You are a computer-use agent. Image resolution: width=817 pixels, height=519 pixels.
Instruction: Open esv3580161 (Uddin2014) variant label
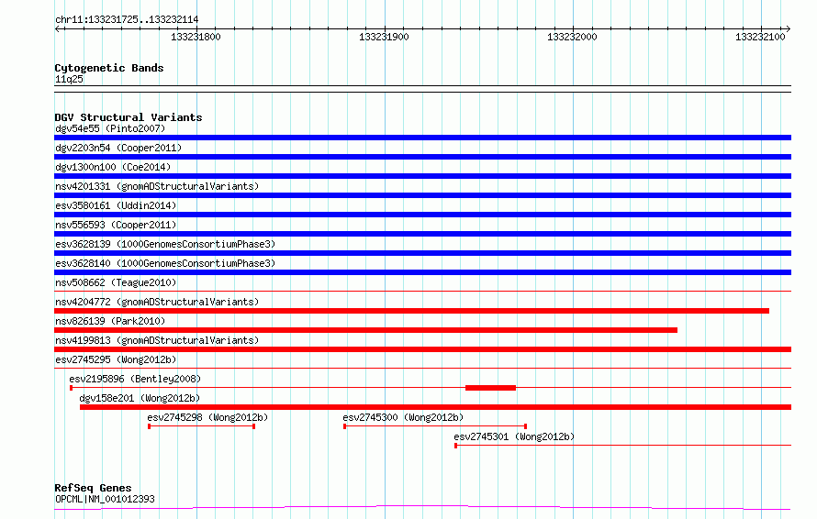[116, 205]
